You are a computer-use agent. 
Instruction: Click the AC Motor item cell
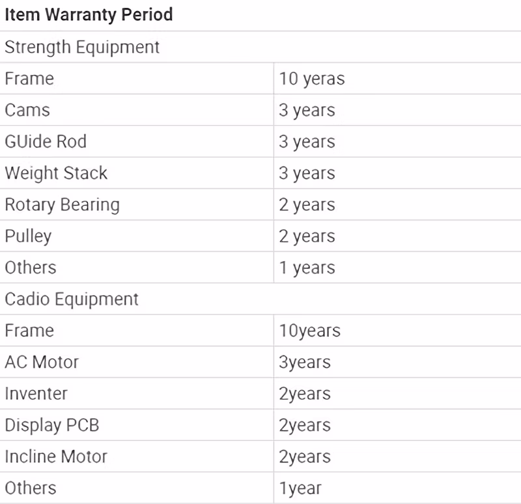click(x=137, y=362)
